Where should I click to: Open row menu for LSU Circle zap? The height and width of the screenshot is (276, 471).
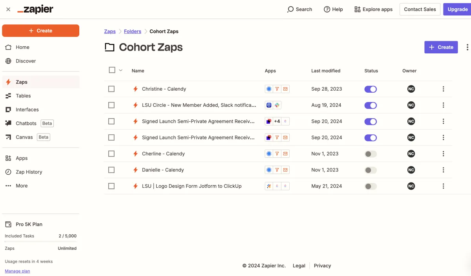[x=443, y=105]
